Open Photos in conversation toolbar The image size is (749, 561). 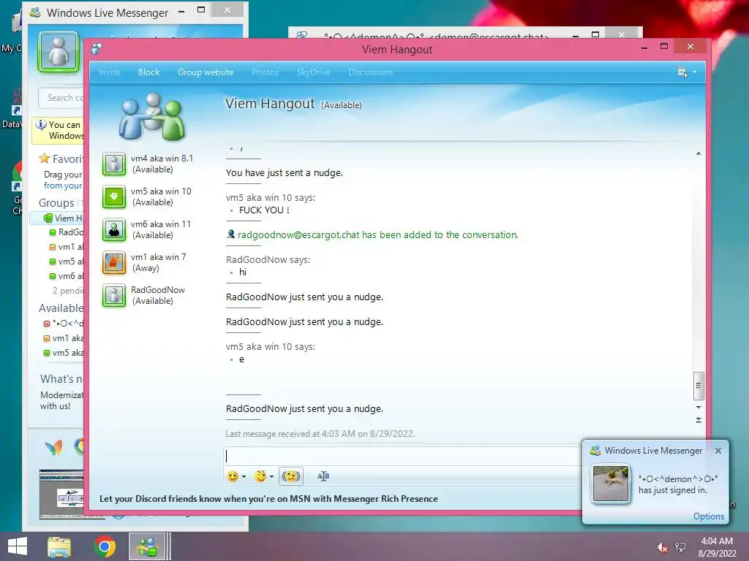coord(265,72)
